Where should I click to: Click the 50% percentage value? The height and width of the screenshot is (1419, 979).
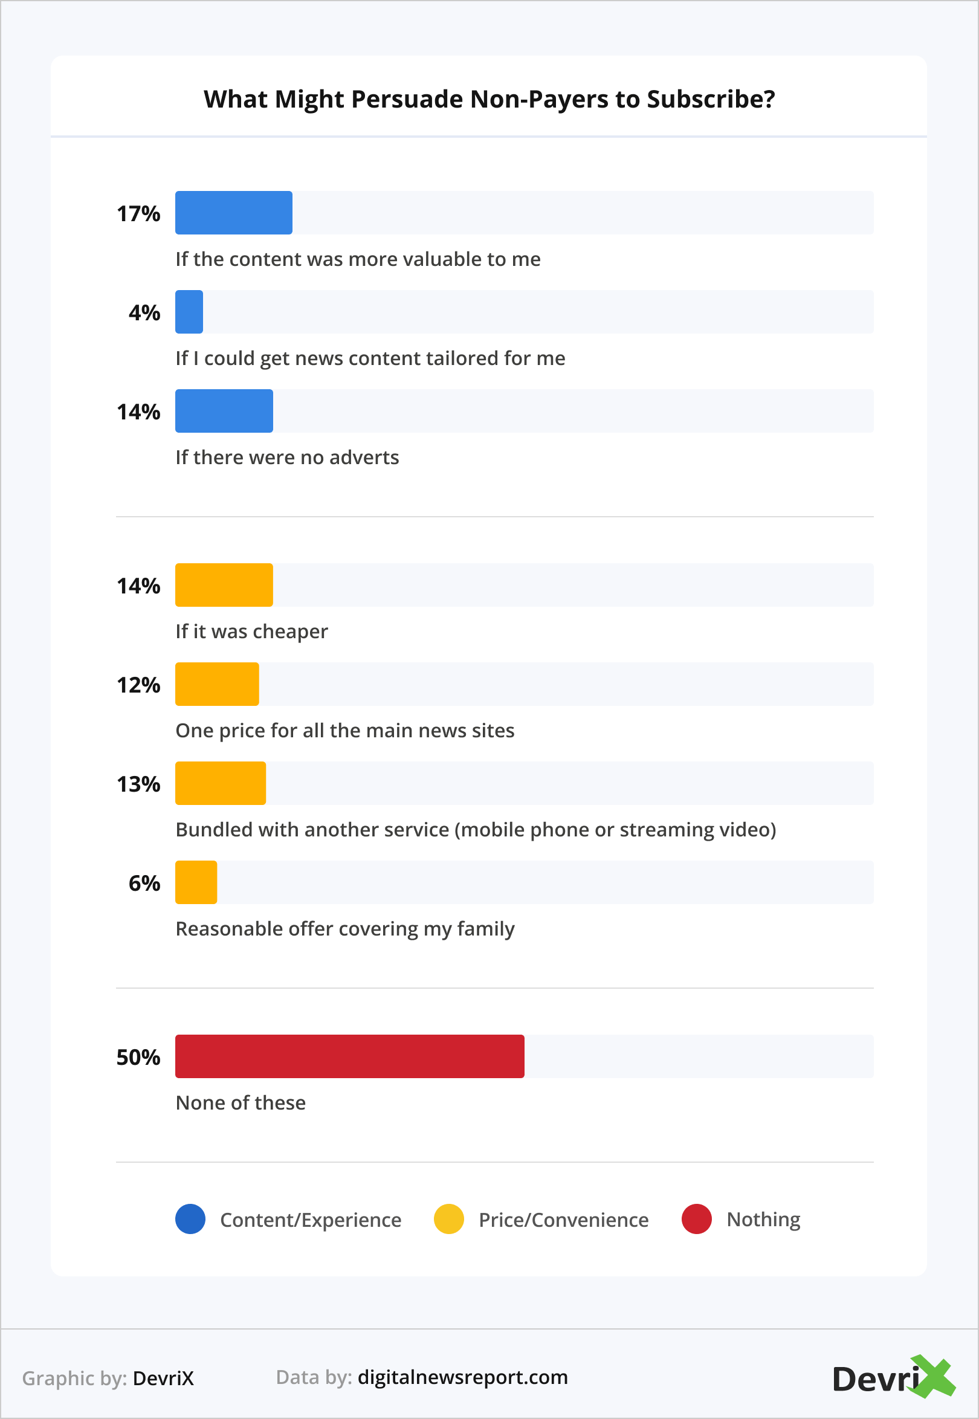point(138,1057)
